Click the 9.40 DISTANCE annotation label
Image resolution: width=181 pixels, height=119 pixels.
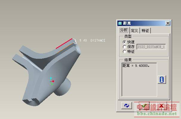point(92,41)
